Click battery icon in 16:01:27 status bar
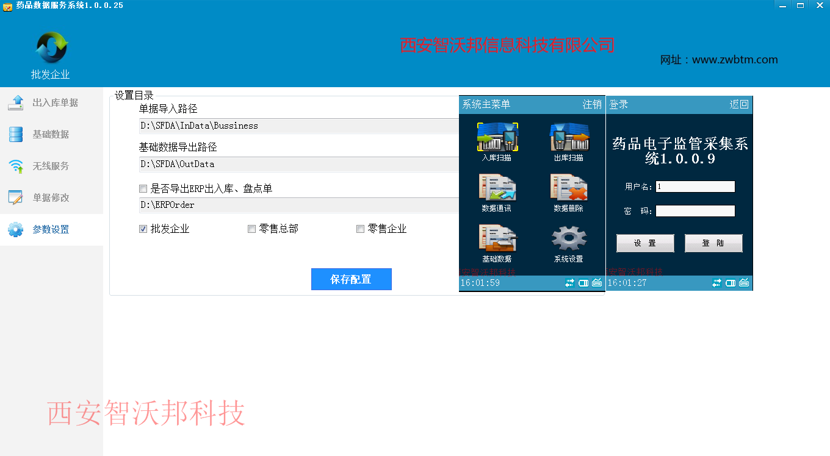The image size is (830, 456). [x=731, y=283]
